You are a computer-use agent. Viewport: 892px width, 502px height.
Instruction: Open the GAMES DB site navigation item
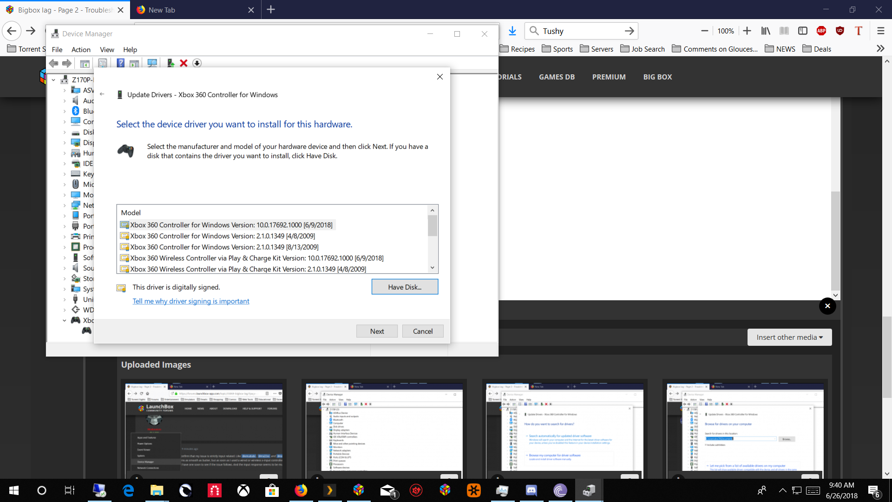(557, 77)
